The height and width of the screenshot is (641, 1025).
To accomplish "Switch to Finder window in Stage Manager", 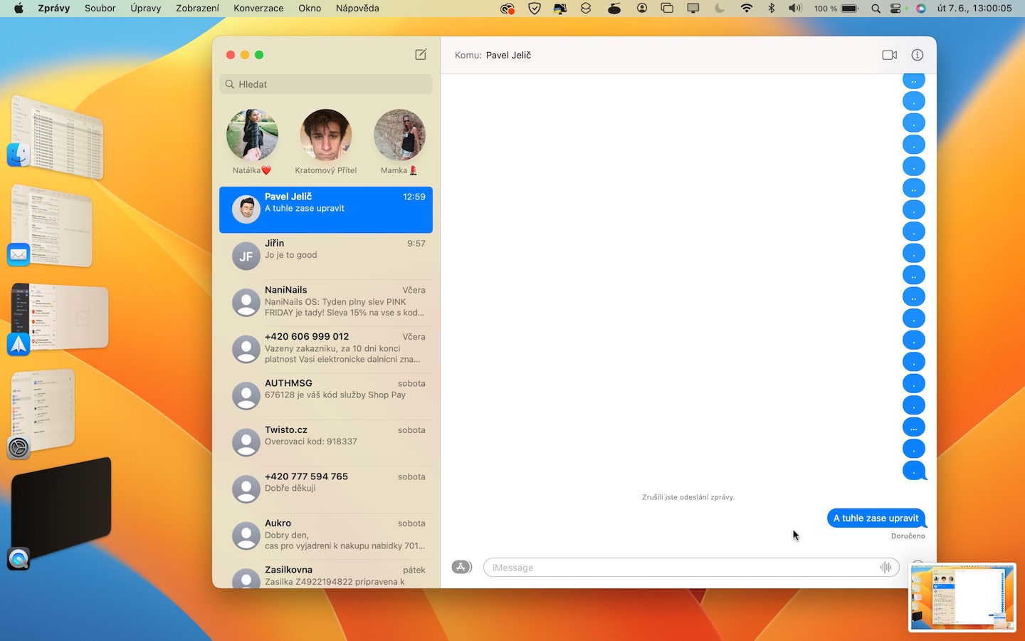I will (x=56, y=137).
